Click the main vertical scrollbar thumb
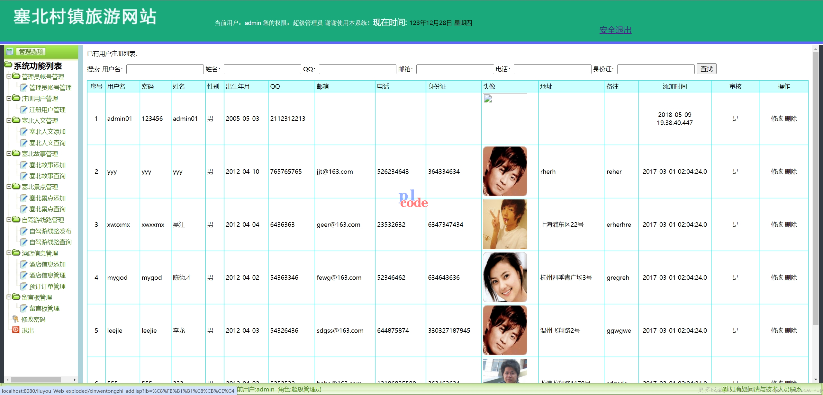The height and width of the screenshot is (395, 823). pyautogui.click(x=816, y=189)
